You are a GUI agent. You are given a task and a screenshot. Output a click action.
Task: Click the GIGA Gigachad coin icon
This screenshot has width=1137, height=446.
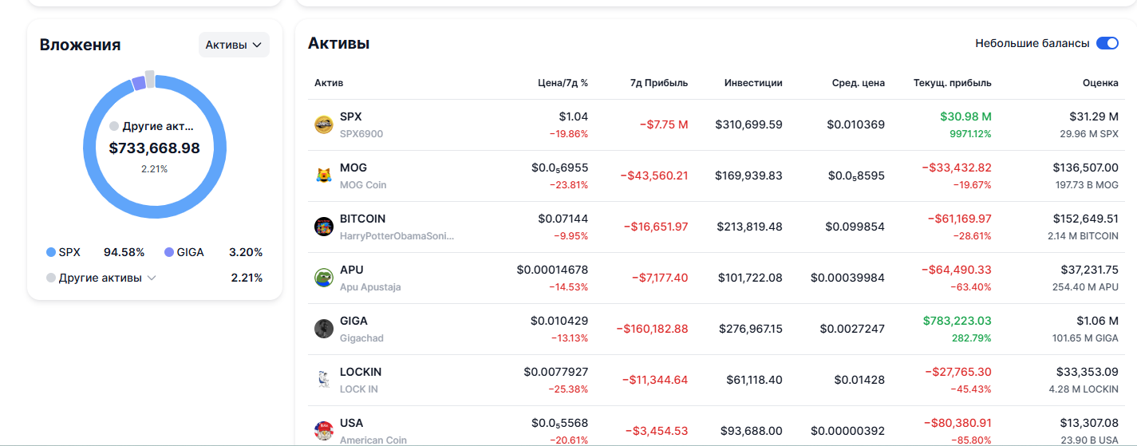pyautogui.click(x=323, y=329)
